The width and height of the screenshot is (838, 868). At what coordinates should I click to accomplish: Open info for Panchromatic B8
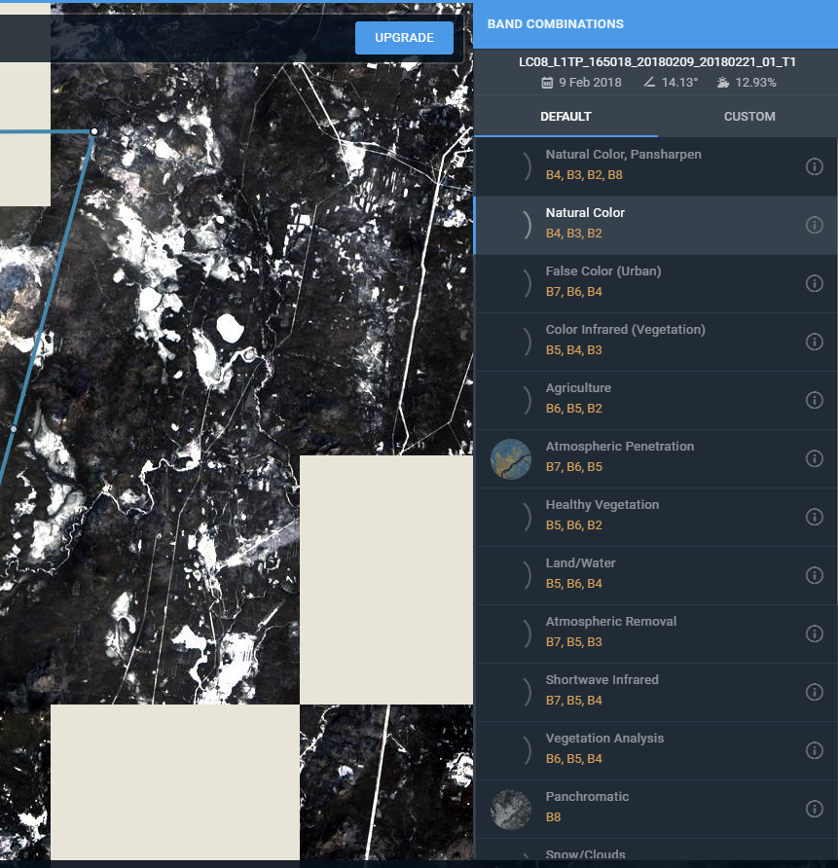point(815,809)
